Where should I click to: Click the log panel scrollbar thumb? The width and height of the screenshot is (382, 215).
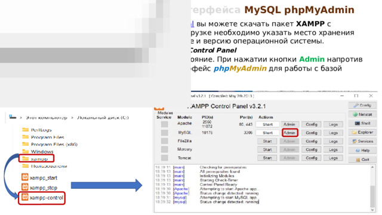(x=372, y=196)
